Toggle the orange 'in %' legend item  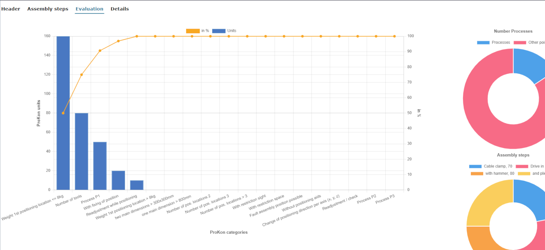pyautogui.click(x=198, y=31)
